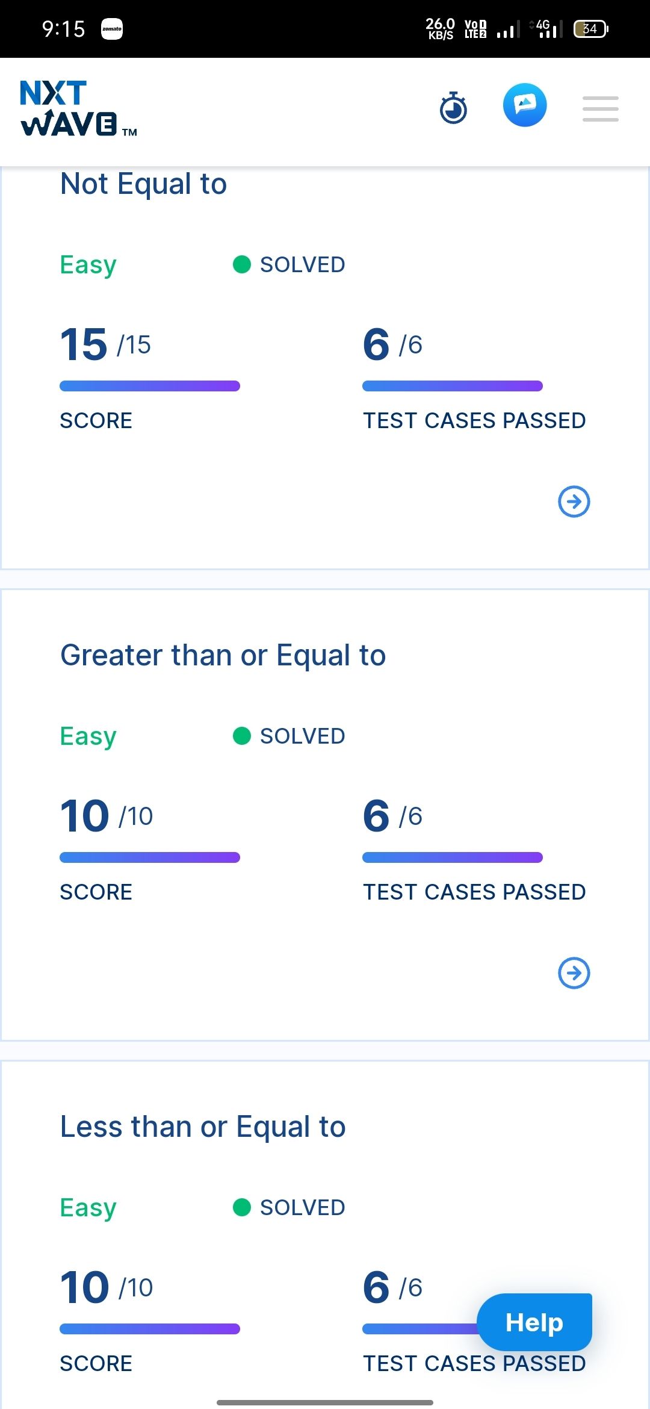Click Not Equal to score progress bar
650x1409 pixels.
tap(150, 386)
